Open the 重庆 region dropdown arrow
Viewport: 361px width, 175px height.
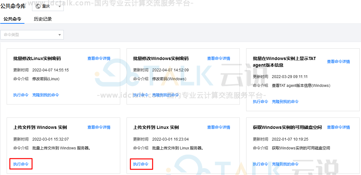59,6
